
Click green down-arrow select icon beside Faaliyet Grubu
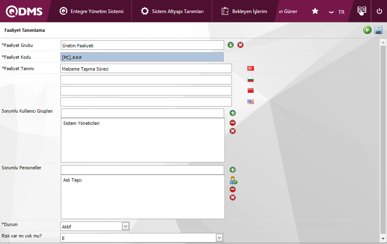(x=231, y=45)
